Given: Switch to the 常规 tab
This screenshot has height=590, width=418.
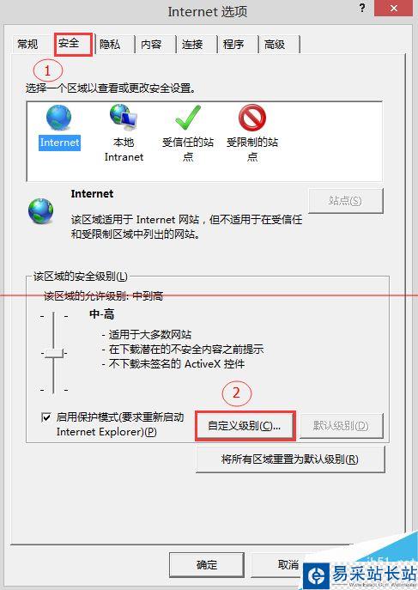Looking at the screenshot, I should point(27,45).
